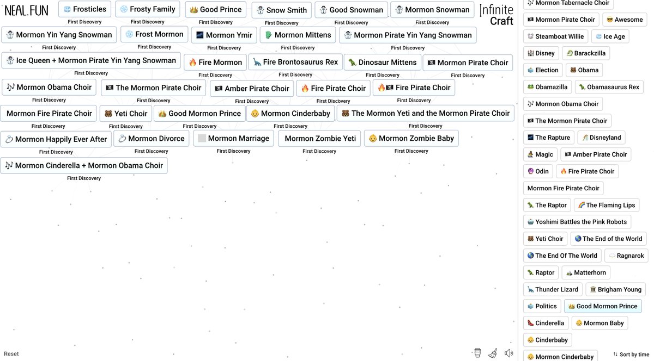Click Brigham Young in the sidebar

pyautogui.click(x=616, y=289)
